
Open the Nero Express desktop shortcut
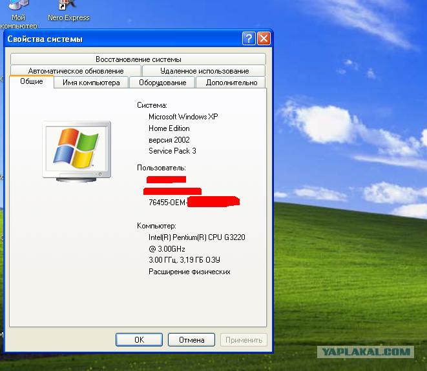pos(68,11)
